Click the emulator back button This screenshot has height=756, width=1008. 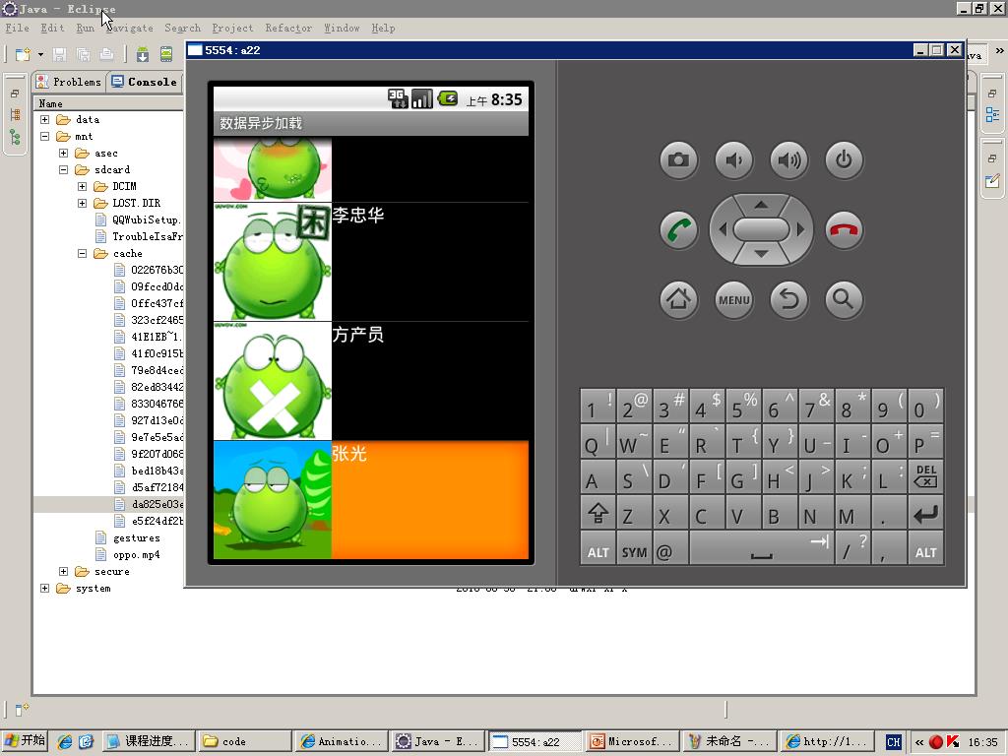point(788,299)
